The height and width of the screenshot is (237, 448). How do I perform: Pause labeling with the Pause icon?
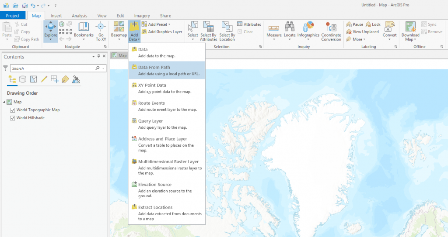[x=349, y=24]
